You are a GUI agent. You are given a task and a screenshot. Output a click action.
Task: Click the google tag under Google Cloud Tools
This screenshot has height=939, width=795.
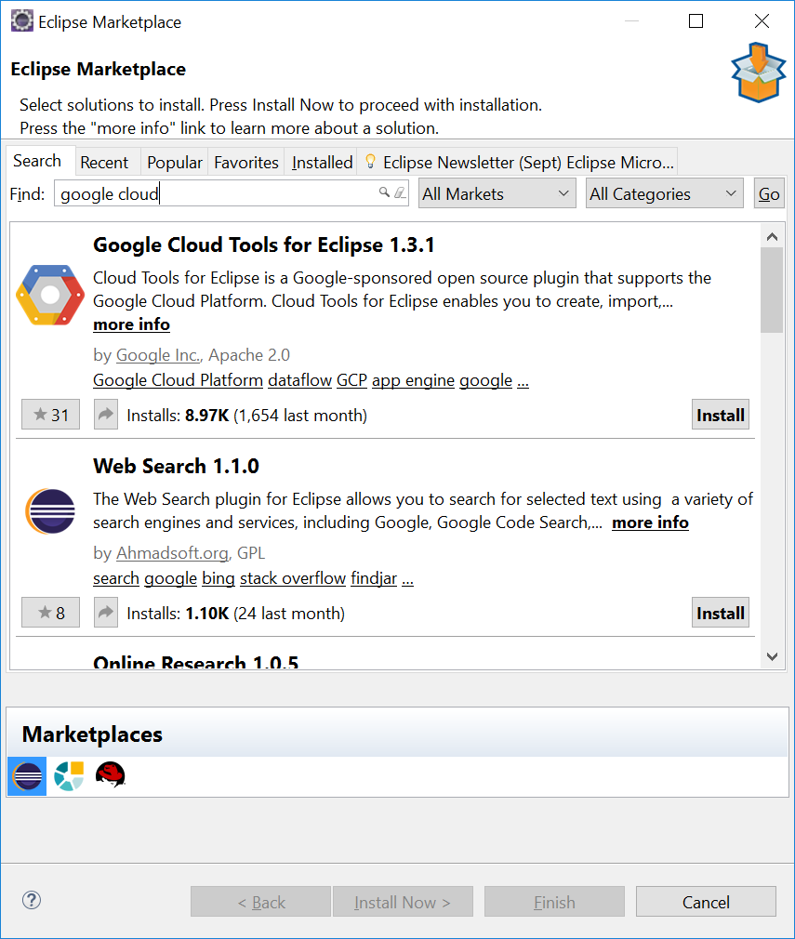pos(486,380)
